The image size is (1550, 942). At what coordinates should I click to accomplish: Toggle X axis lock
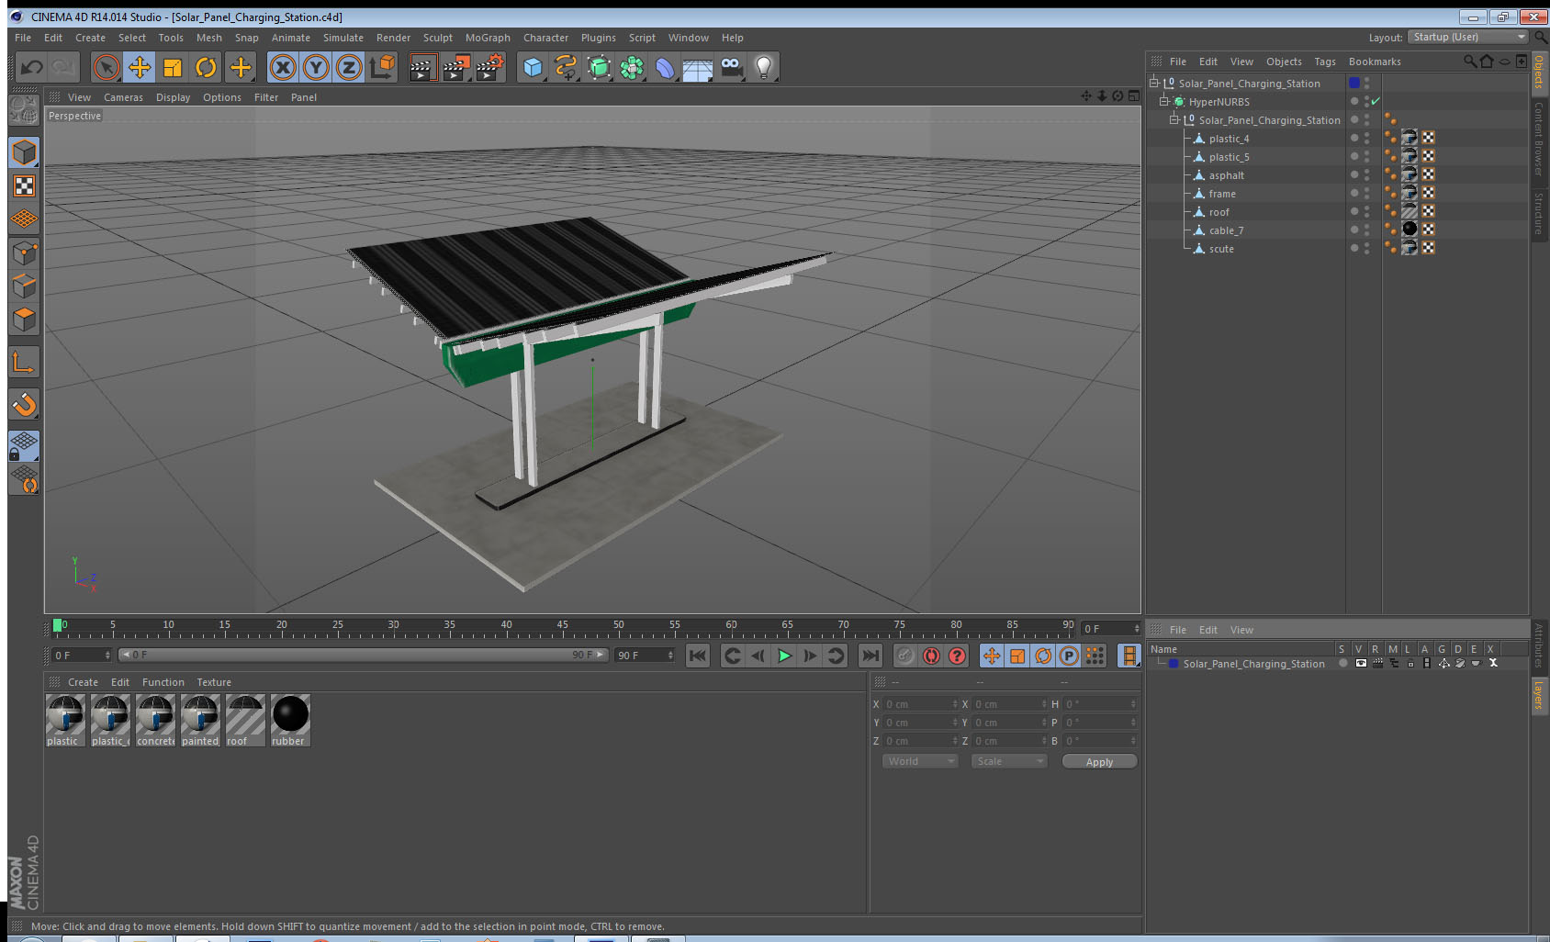(283, 67)
